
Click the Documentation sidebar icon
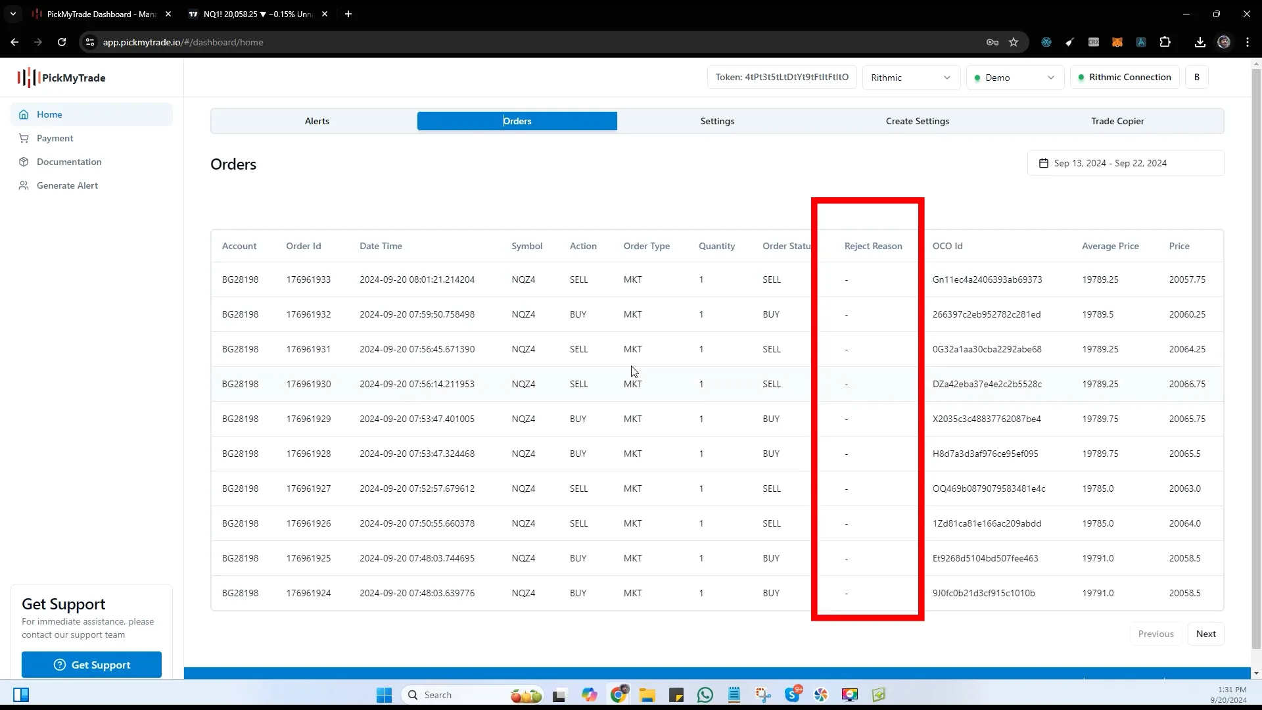[24, 161]
